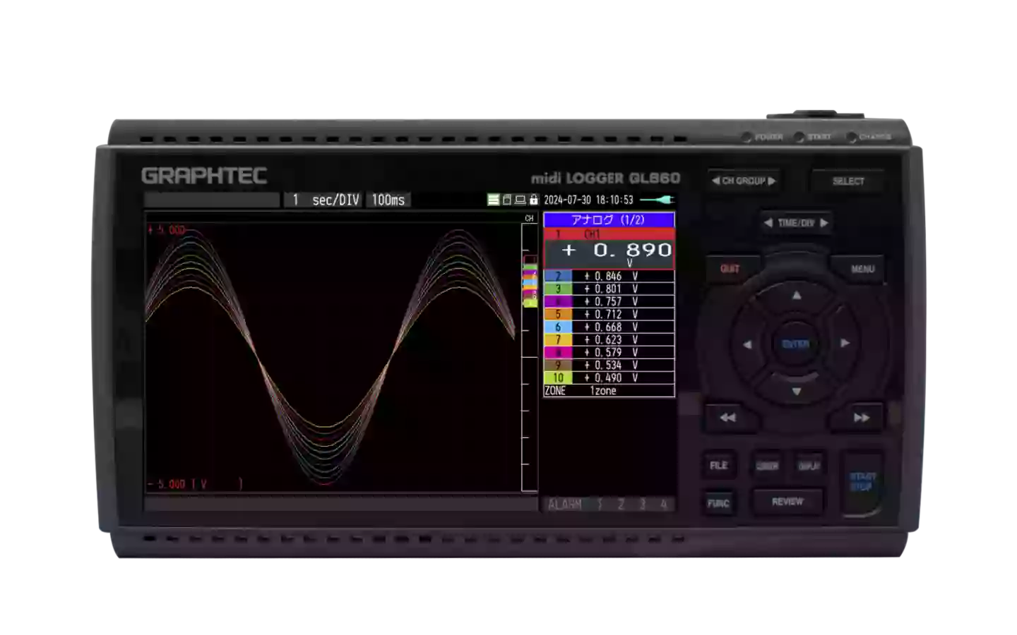Click the key lock icon in status bar
The image size is (1017, 635).
click(534, 200)
